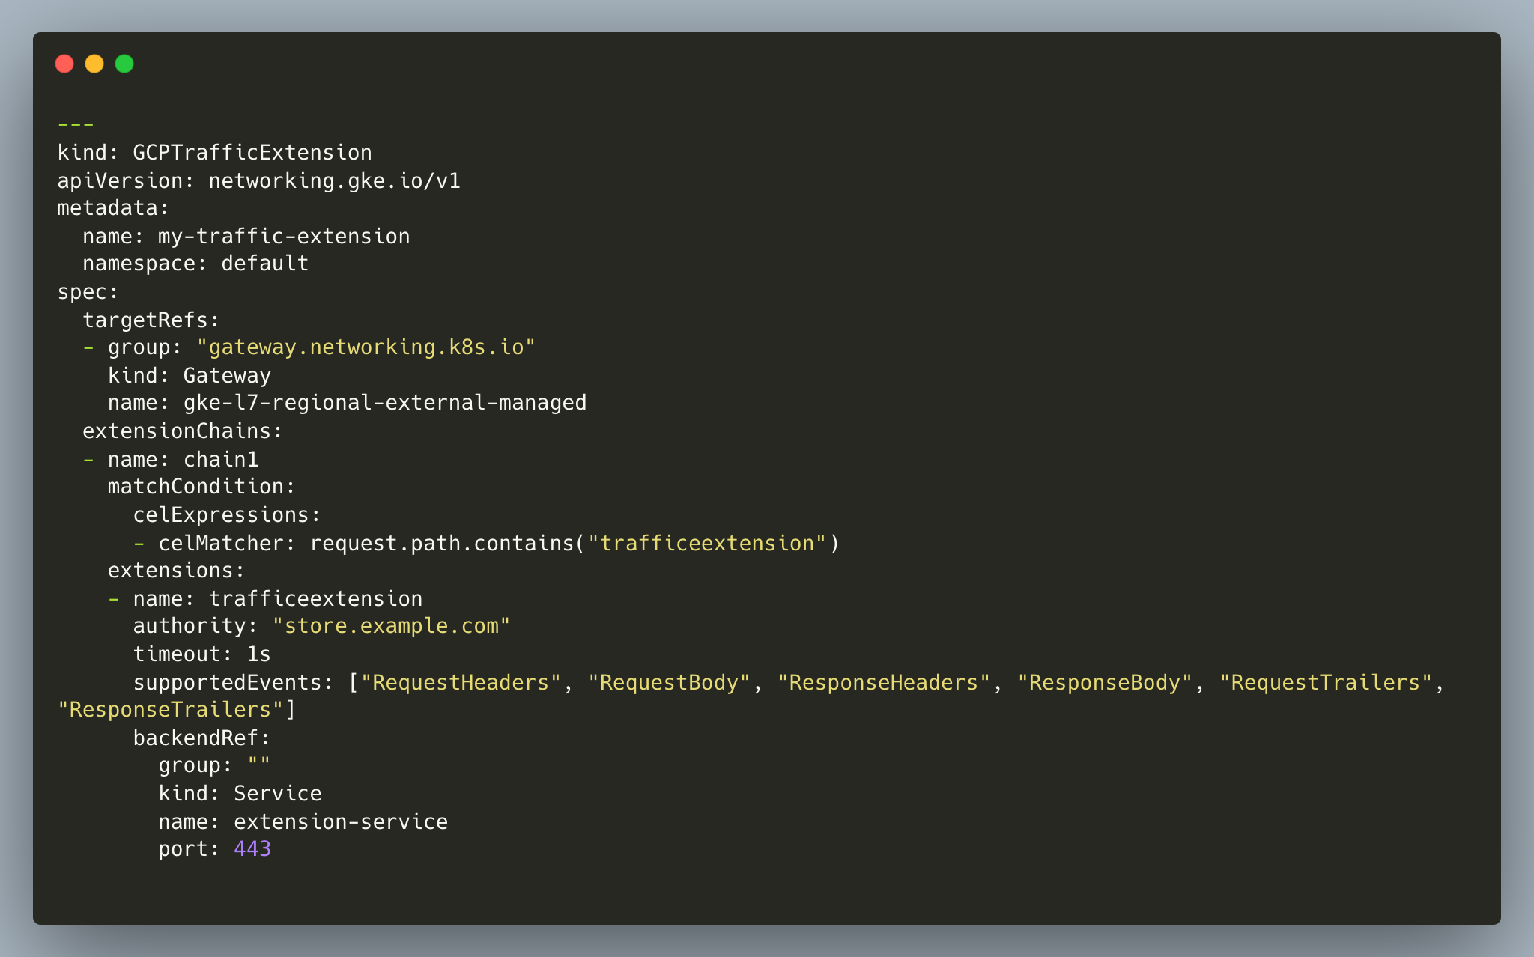Click the '---' document separator
The height and width of the screenshot is (957, 1534).
point(76,124)
